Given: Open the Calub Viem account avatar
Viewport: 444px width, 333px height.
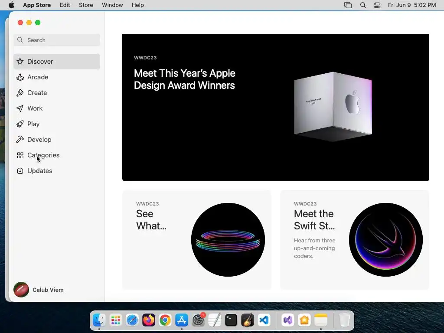Looking at the screenshot, I should coord(21,289).
